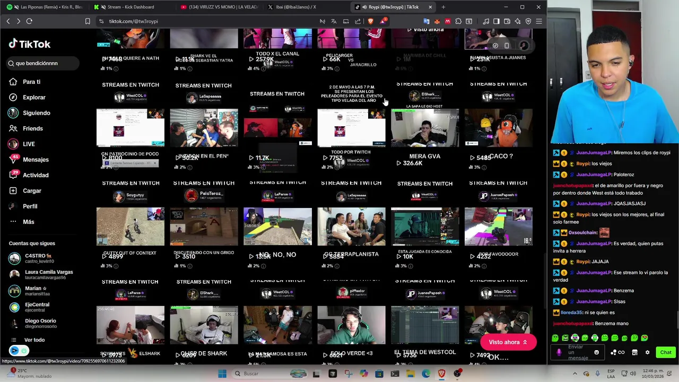Open Laura Camila Vargas account
Screen dimensions: 679x382
42,275
